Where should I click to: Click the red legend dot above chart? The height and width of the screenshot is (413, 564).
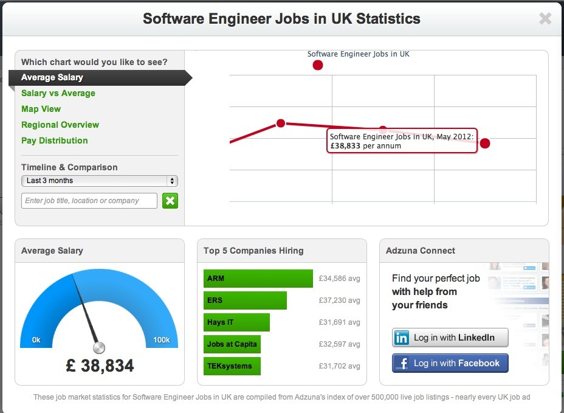coord(318,65)
